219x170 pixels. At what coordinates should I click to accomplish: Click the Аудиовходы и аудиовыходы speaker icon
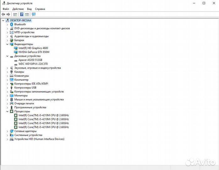(12, 36)
